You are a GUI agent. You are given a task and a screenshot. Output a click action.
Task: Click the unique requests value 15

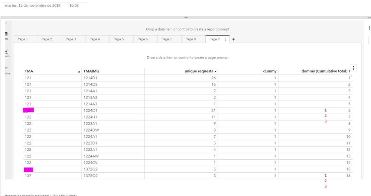(x=214, y=84)
